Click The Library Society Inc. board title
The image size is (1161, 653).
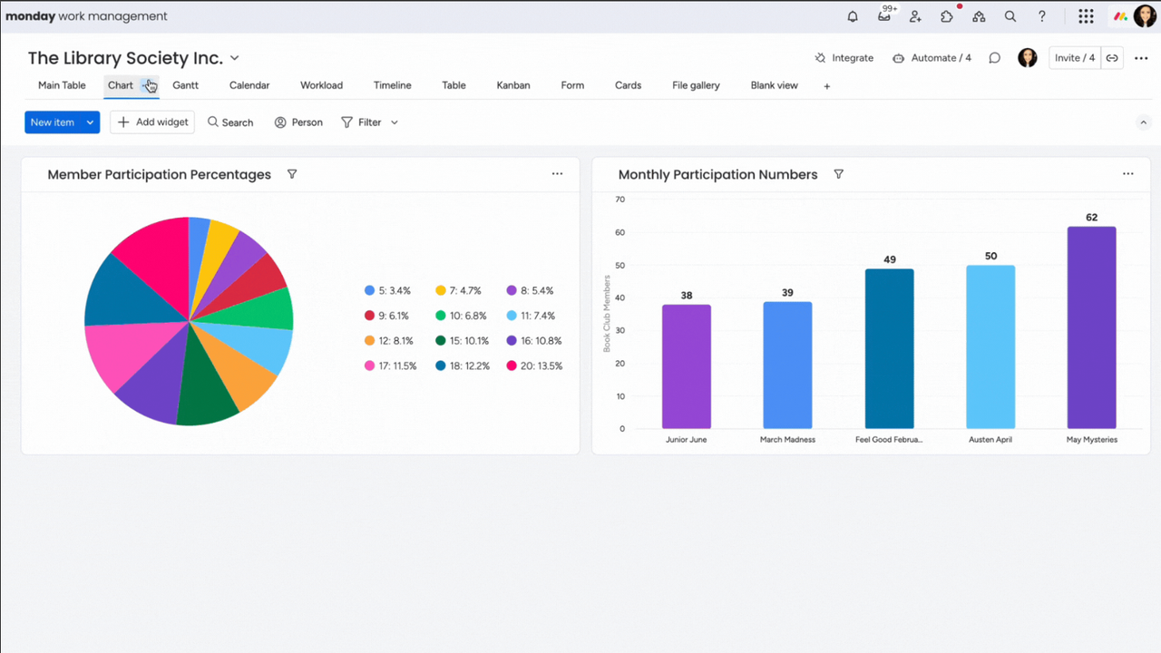pos(125,58)
